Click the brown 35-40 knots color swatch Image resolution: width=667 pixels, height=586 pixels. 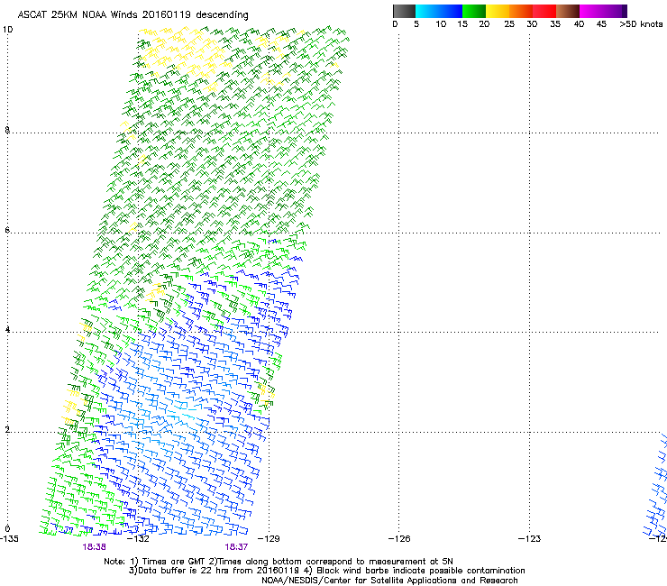click(568, 11)
